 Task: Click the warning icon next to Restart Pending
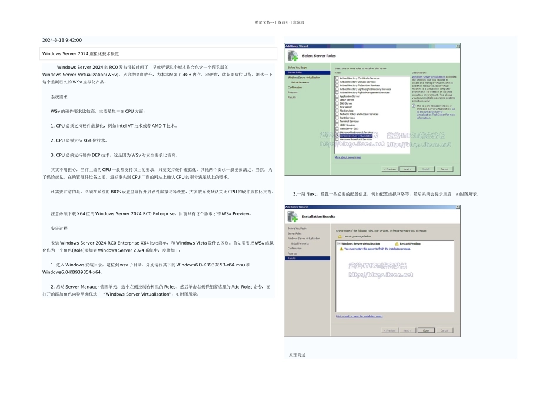pos(397,243)
